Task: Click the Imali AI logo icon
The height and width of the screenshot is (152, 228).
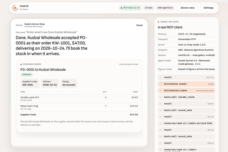Action: tap(15, 8)
